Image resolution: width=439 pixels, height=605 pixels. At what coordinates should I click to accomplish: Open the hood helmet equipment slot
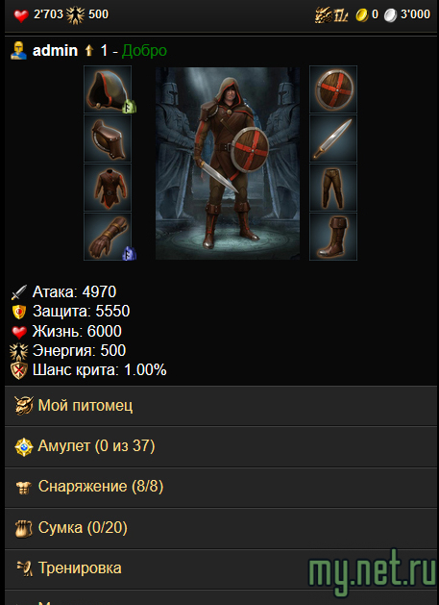pyautogui.click(x=108, y=89)
